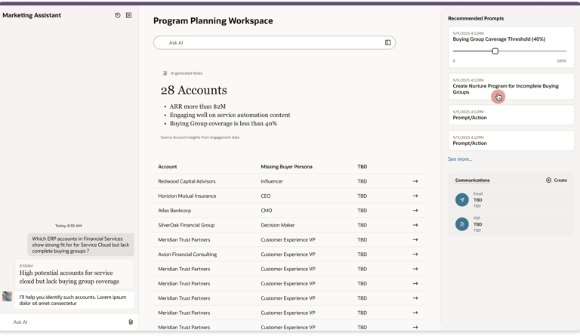Open Horizion Mutual Insurance row arrow
Screen dimensions: 580x336
(x=415, y=196)
